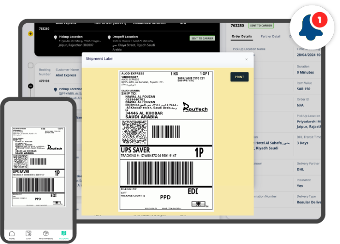This screenshot has width=340, height=244.
Task: Click the Pickup Location pin icon in dark card
Action: 55,37
